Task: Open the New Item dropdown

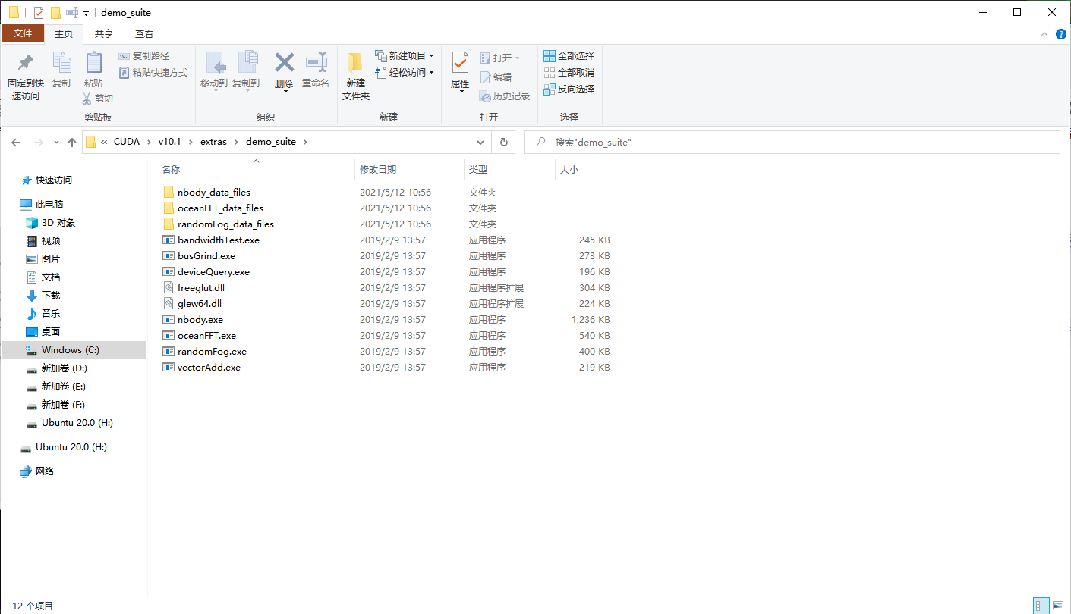Action: pyautogui.click(x=405, y=56)
